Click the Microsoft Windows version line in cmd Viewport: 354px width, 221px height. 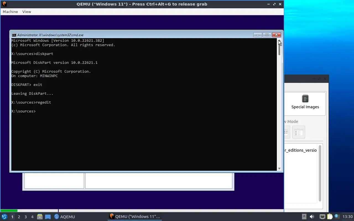(x=58, y=40)
